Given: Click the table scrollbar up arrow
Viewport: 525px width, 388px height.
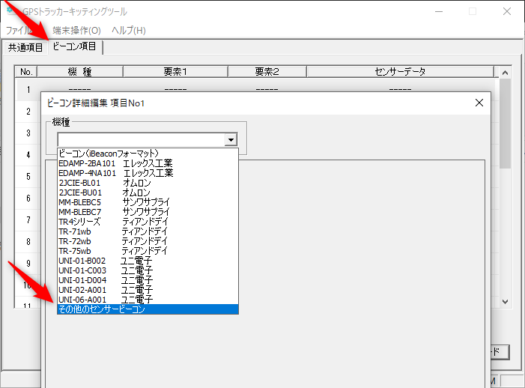Looking at the screenshot, I should pyautogui.click(x=505, y=73).
